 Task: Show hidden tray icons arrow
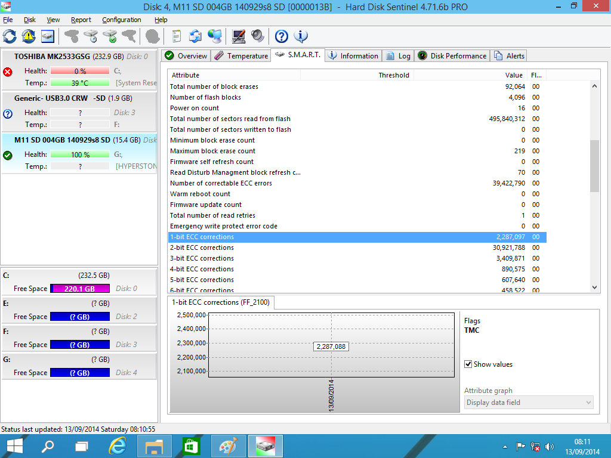[505, 447]
